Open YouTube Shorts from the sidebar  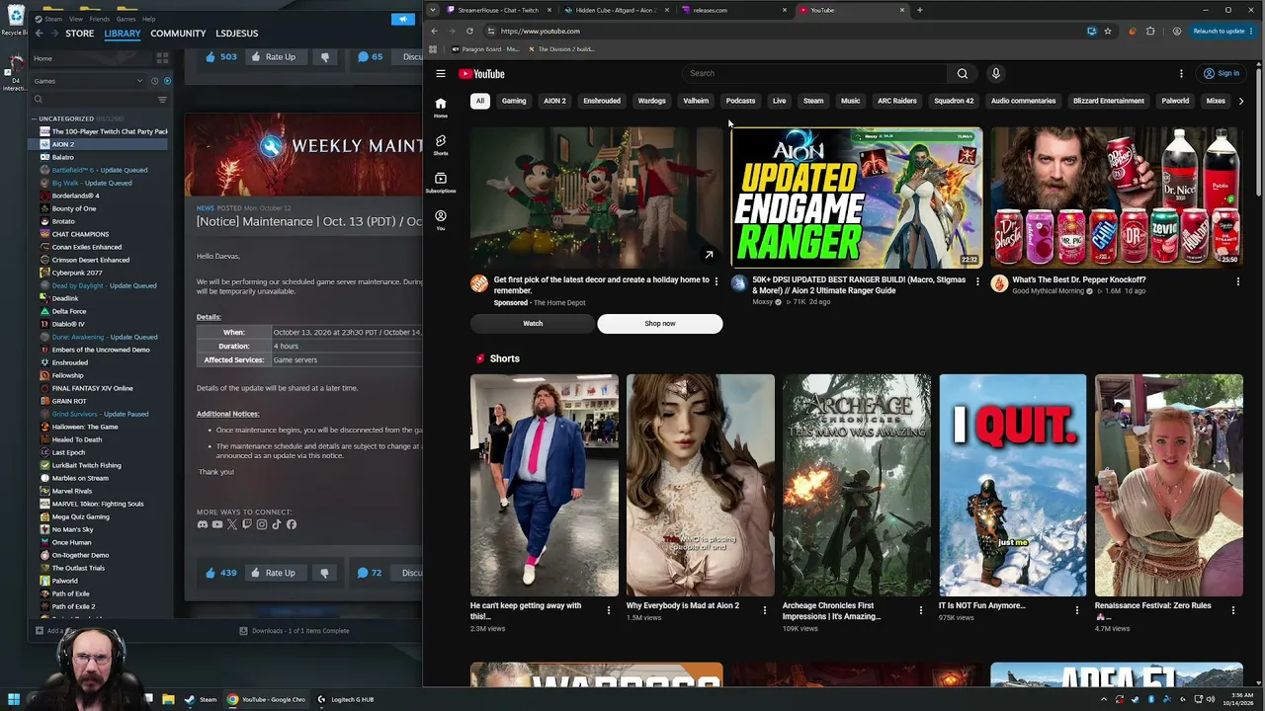(441, 145)
